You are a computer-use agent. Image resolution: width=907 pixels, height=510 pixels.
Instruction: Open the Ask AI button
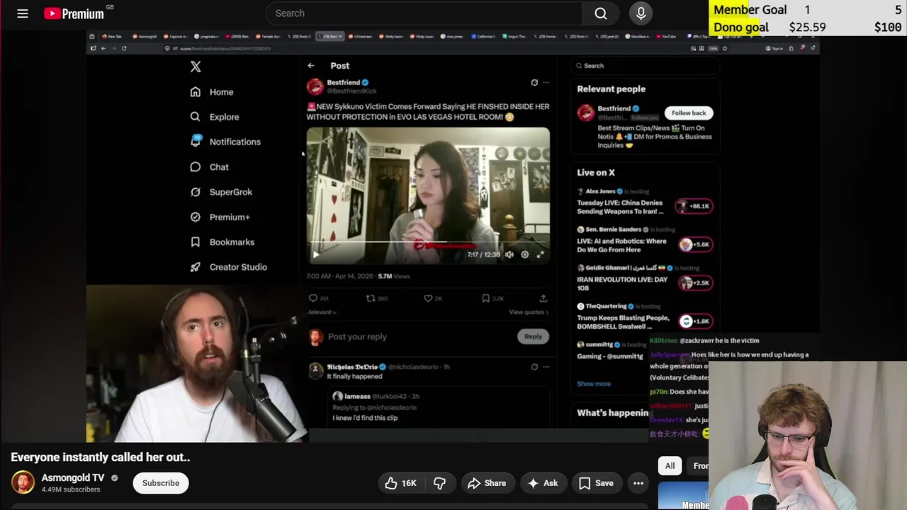pyautogui.click(x=542, y=483)
